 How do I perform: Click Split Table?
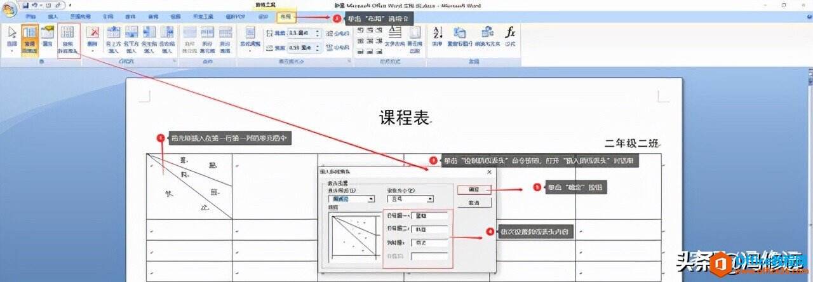pos(225,38)
